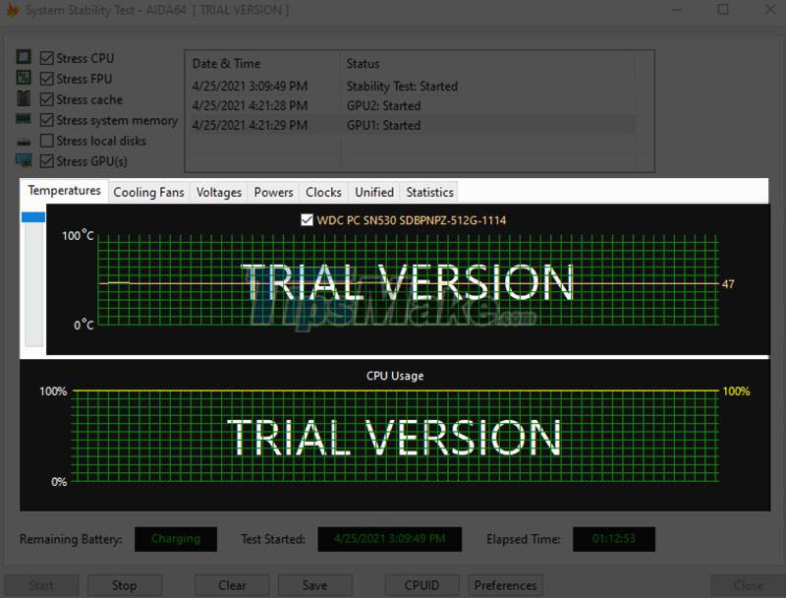
Task: Open the Voltages tab
Action: pyautogui.click(x=218, y=192)
